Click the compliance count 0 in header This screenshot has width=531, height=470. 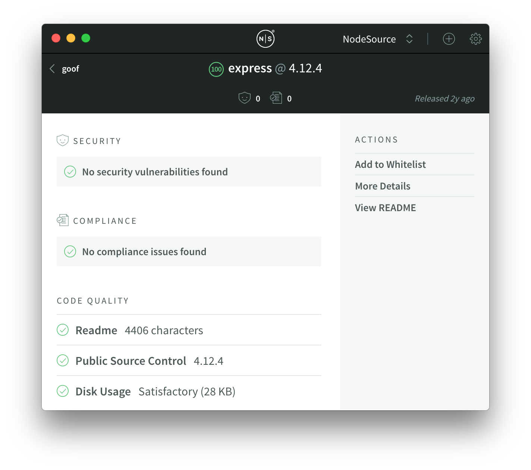[289, 99]
